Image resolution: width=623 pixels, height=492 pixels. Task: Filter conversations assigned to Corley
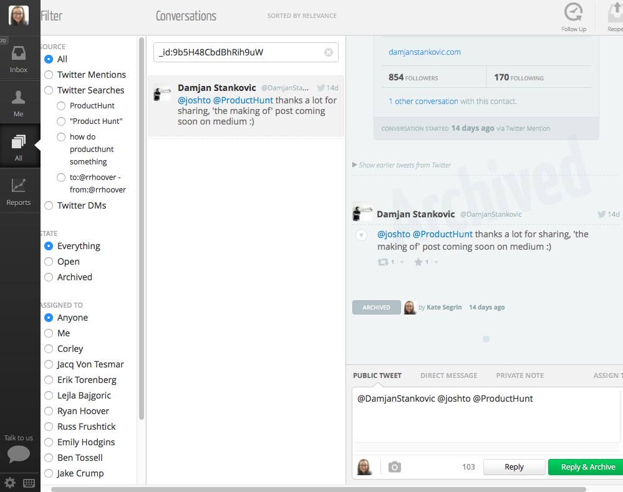(49, 349)
